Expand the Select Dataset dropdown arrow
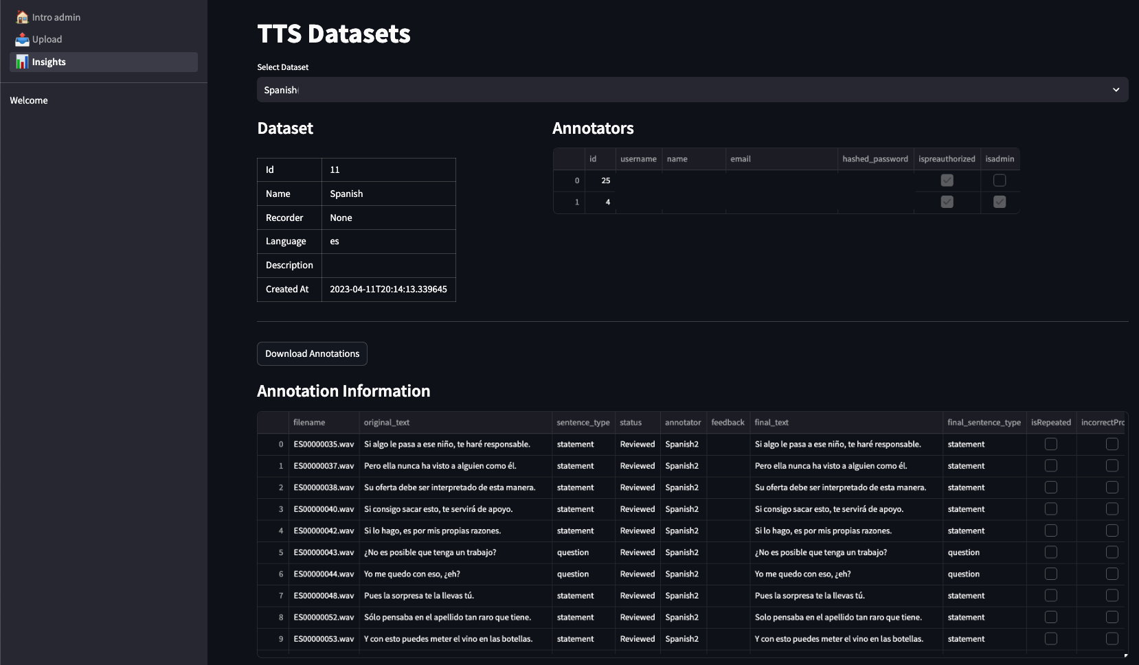This screenshot has height=665, width=1139. click(x=1116, y=90)
